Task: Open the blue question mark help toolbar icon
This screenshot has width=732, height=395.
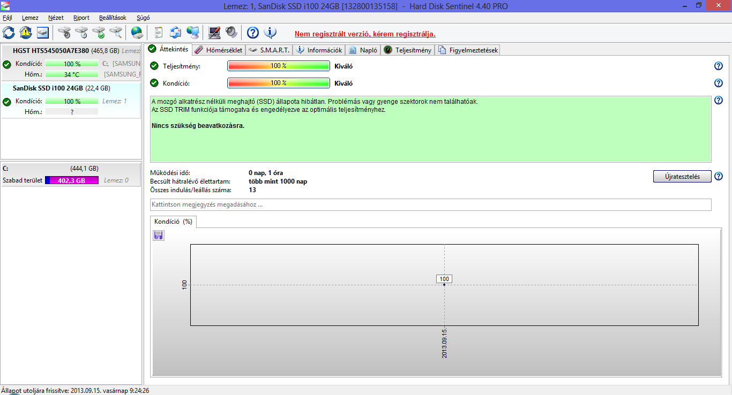Action: [253, 33]
